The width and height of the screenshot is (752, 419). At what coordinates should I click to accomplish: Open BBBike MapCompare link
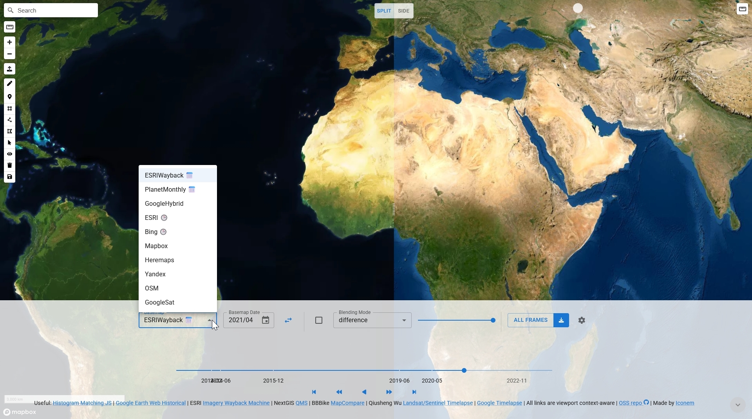tap(347, 403)
